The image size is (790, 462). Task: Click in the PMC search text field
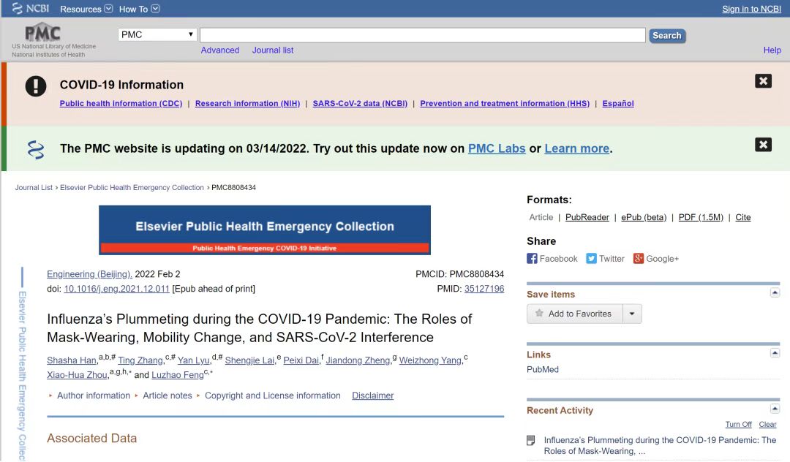pyautogui.click(x=422, y=35)
